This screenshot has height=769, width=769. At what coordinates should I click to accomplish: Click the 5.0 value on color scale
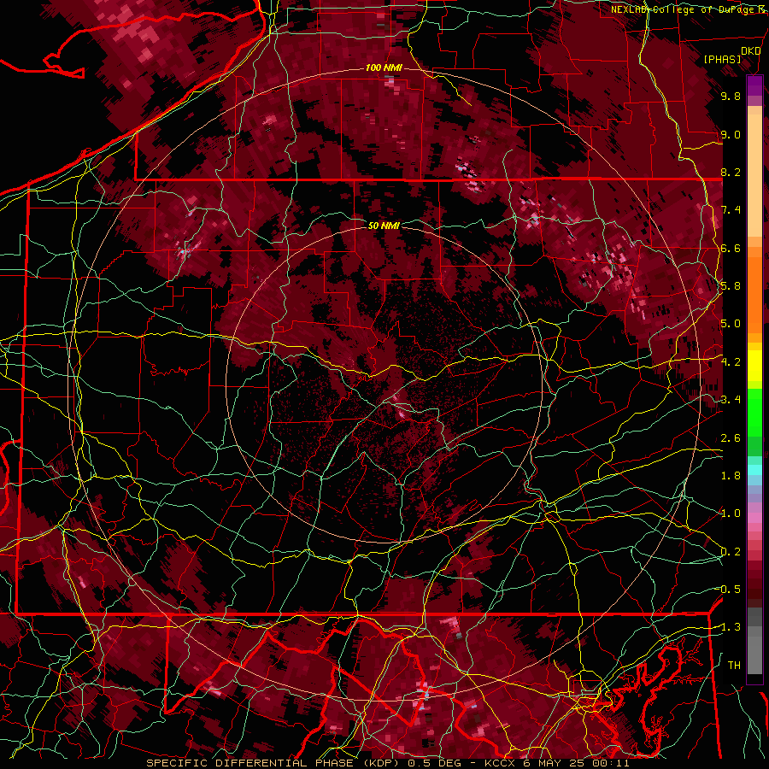point(731,324)
